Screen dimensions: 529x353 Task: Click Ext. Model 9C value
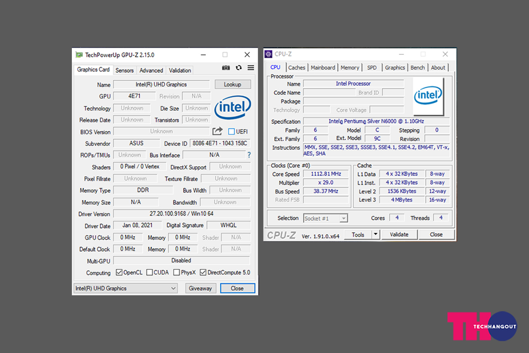377,139
